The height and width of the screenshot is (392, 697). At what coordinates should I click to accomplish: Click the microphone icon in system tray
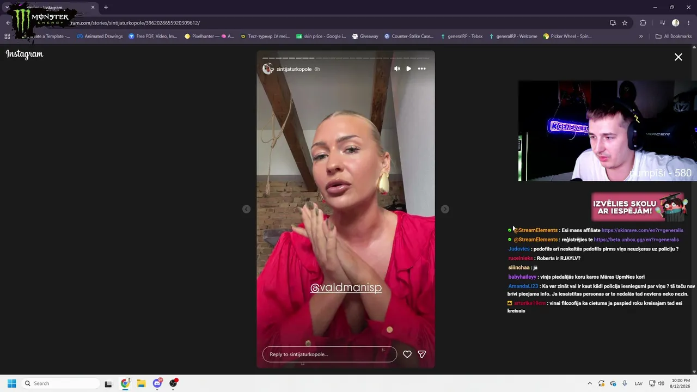click(x=625, y=383)
